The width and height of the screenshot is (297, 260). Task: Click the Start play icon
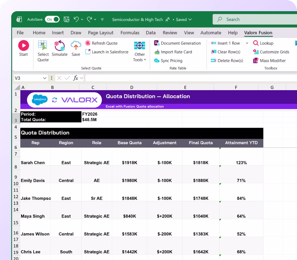(23, 45)
